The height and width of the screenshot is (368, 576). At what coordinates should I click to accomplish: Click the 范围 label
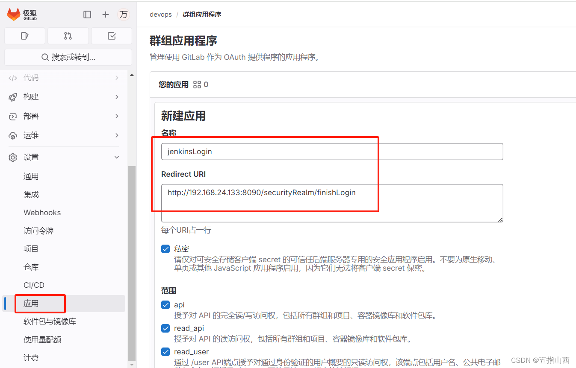(x=169, y=291)
